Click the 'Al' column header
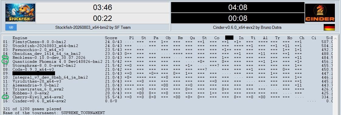The width and height of the screenshot is (341, 115). tap(265, 38)
